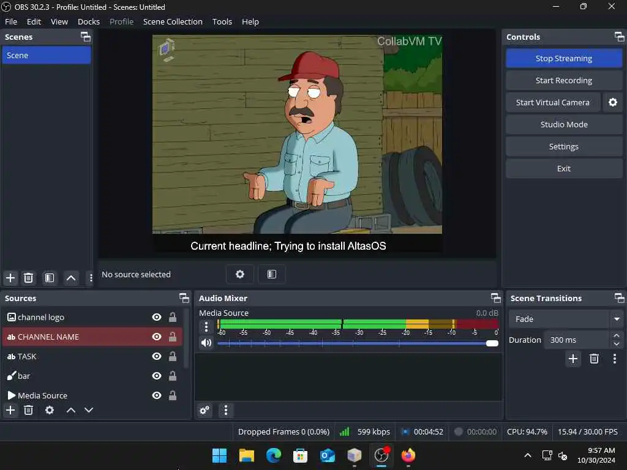
Task: Show hidden system tray icons chevron
Action: point(528,455)
